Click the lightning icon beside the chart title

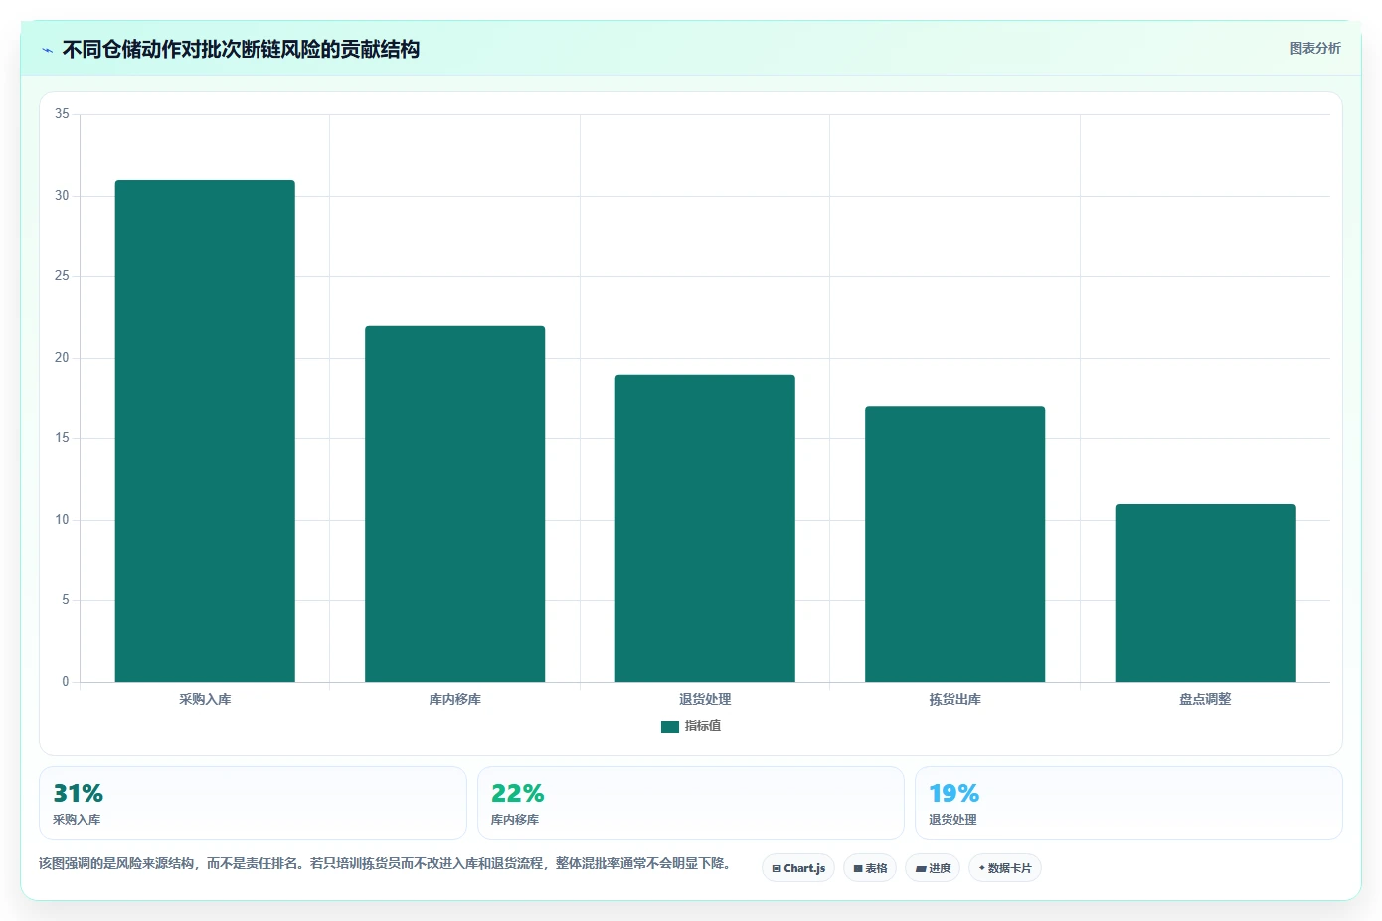point(47,50)
